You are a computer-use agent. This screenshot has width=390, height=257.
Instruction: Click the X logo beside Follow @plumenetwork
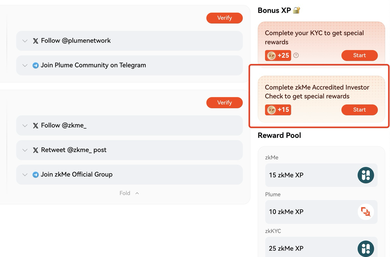[36, 41]
